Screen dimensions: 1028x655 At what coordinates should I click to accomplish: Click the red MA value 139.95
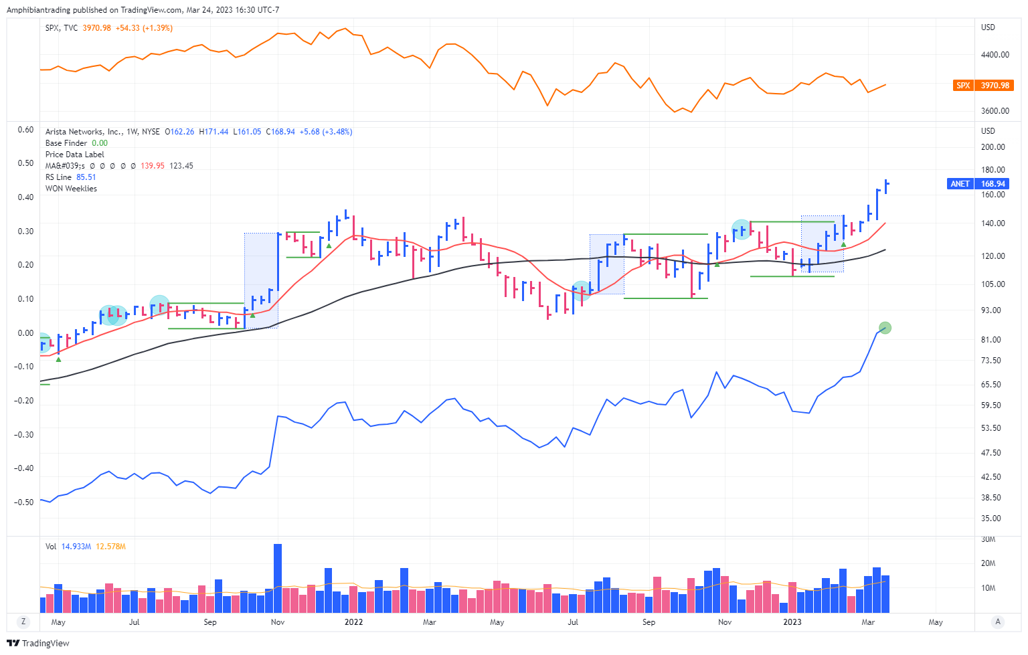point(152,166)
